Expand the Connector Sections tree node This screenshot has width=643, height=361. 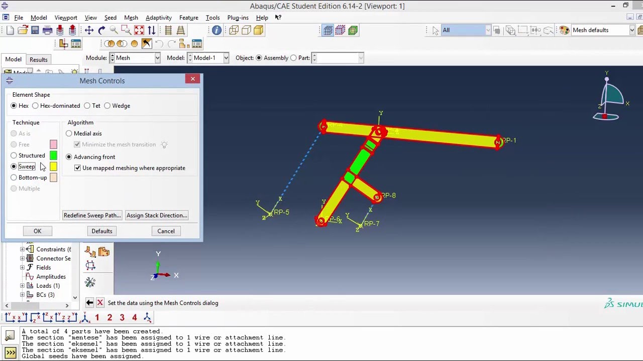click(22, 258)
